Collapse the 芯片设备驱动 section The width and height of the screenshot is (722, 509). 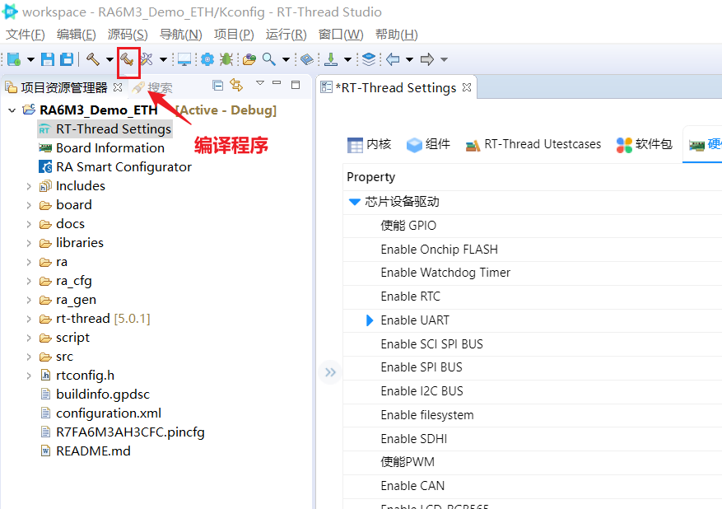(x=354, y=202)
